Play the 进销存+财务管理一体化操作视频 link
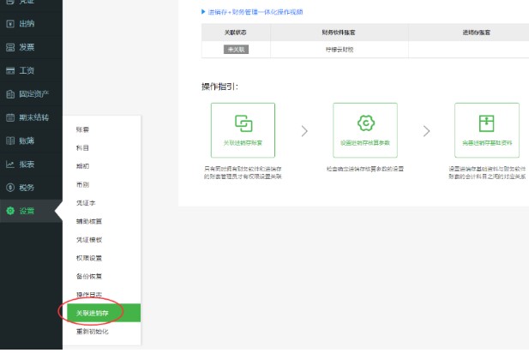This screenshot has width=529, height=353. point(255,12)
